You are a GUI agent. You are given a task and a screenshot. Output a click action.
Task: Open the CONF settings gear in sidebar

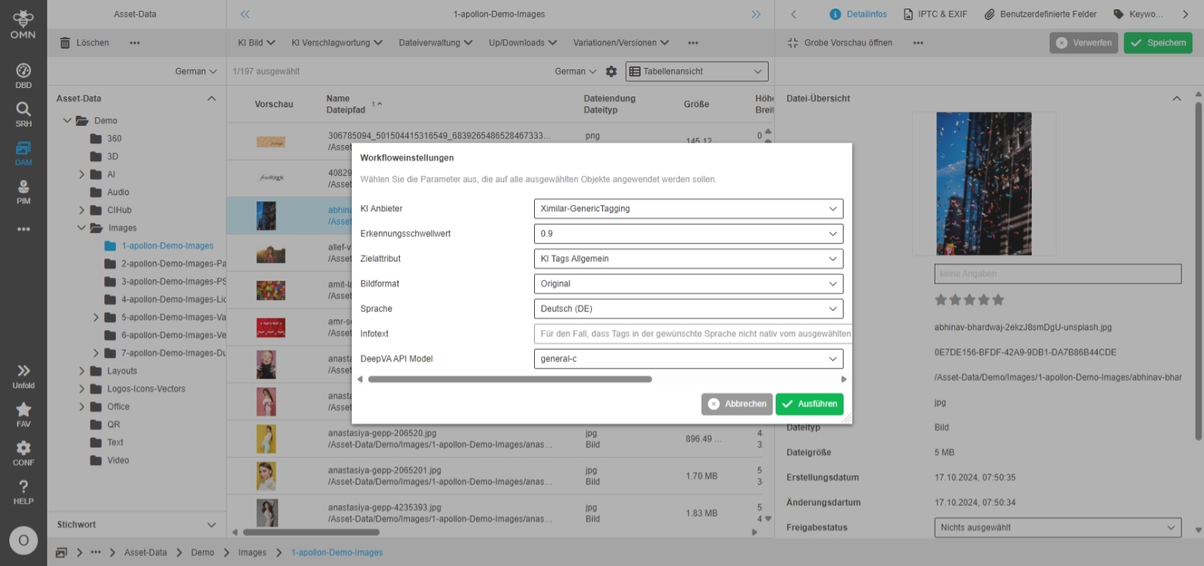point(23,453)
